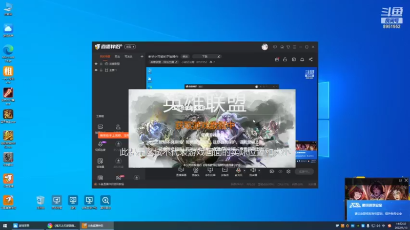Image resolution: width=410 pixels, height=230 pixels.
Task: Edit the 英雄联盟 category selection
Action: click(164, 62)
